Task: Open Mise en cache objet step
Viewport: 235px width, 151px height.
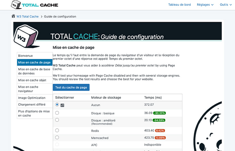Action: pyautogui.click(x=35, y=80)
